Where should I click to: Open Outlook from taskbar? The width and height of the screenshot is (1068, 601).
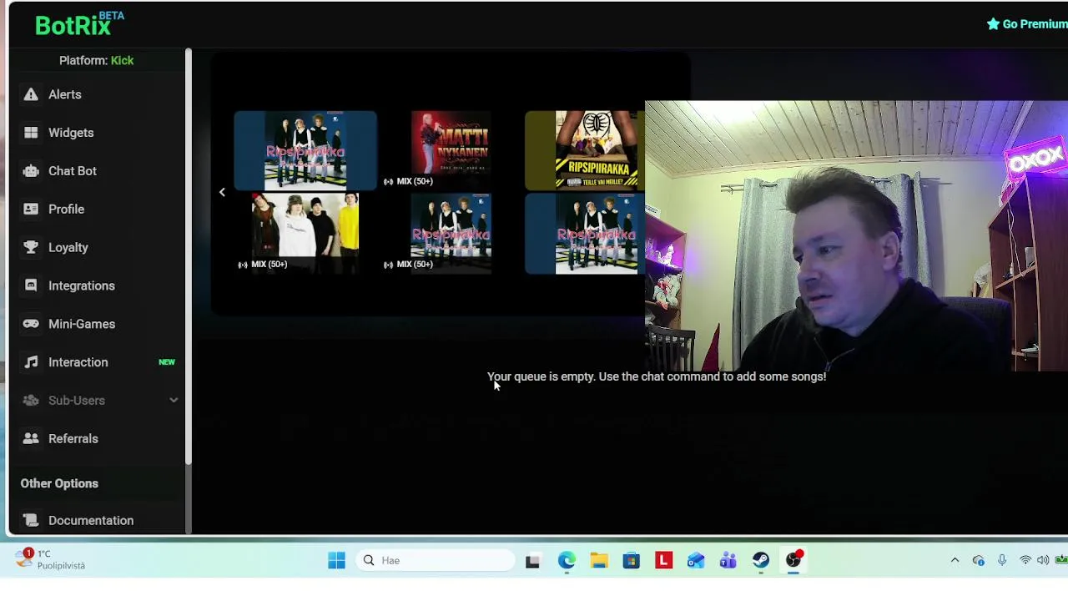(696, 560)
